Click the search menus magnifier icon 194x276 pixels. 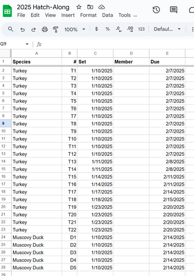point(11,29)
